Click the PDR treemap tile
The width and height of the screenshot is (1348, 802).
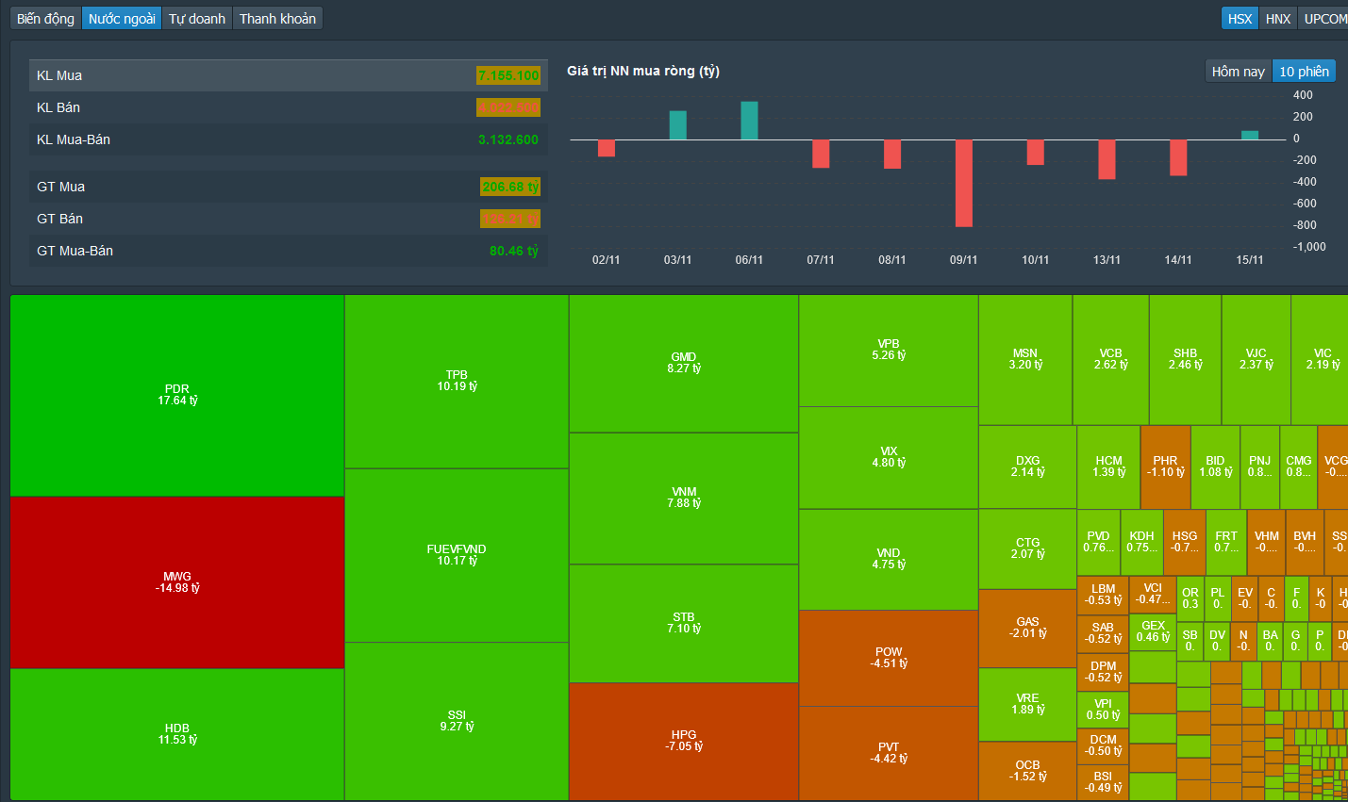pyautogui.click(x=177, y=395)
